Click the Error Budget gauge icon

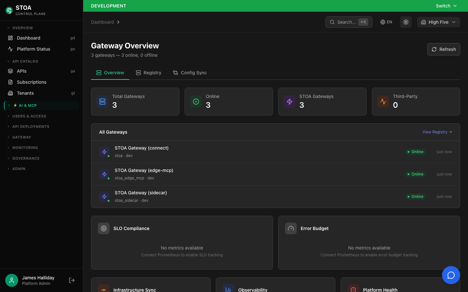[x=291, y=228]
